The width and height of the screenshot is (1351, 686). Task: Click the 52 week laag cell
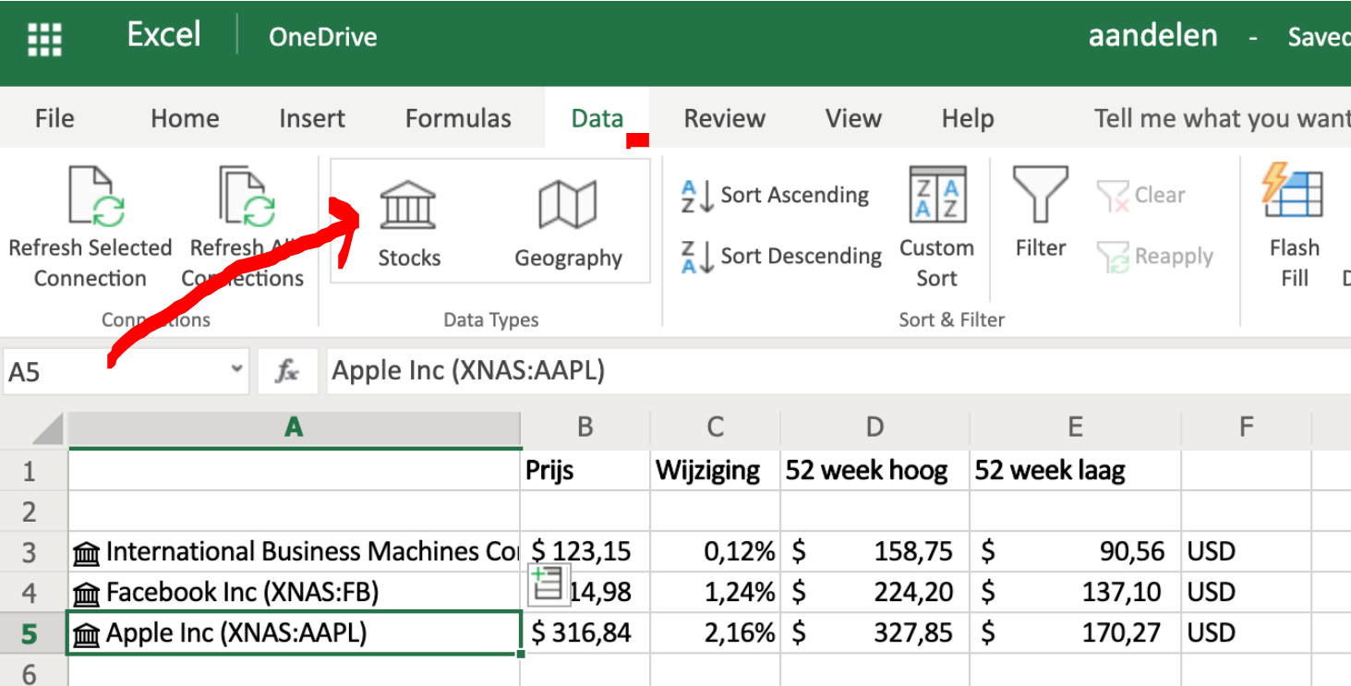[1075, 471]
